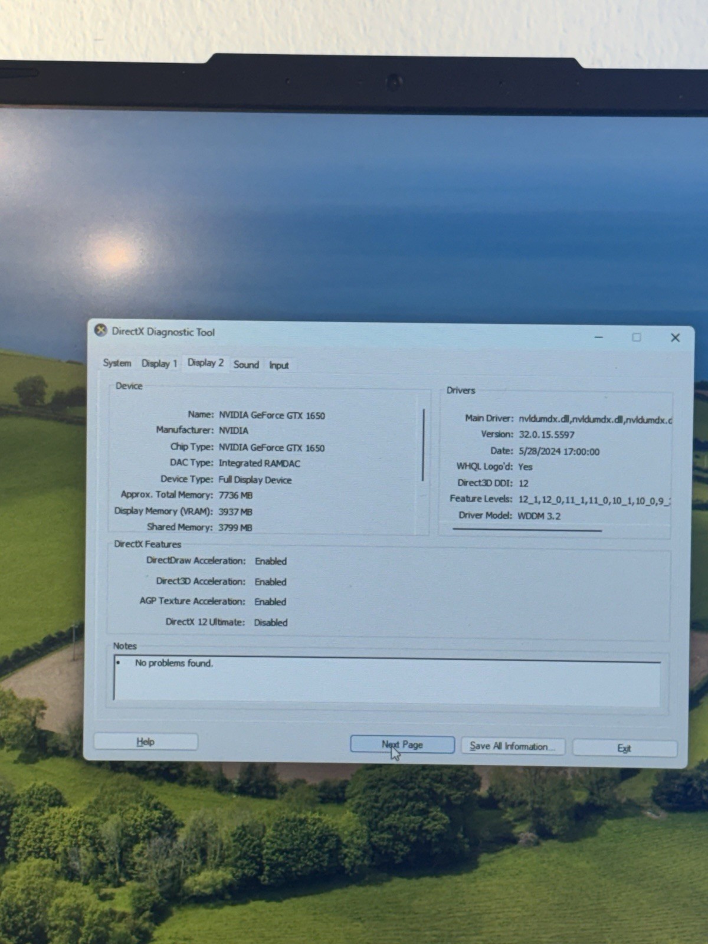708x944 pixels.
Task: Switch to the System tab
Action: coord(117,363)
